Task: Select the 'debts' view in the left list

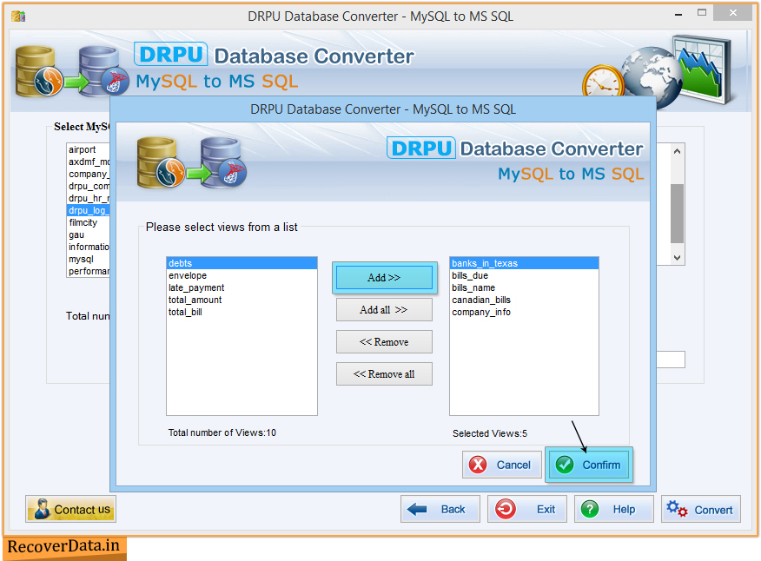Action: point(242,263)
